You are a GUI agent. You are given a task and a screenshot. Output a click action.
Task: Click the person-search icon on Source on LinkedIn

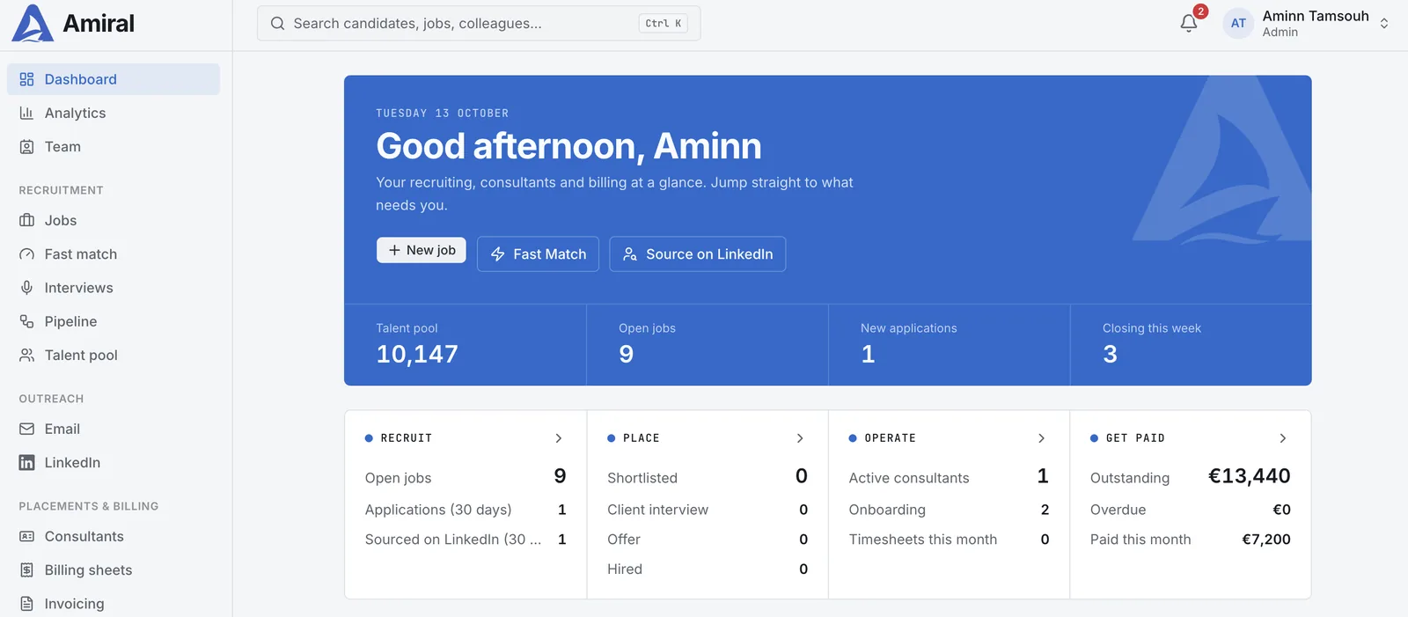point(630,254)
